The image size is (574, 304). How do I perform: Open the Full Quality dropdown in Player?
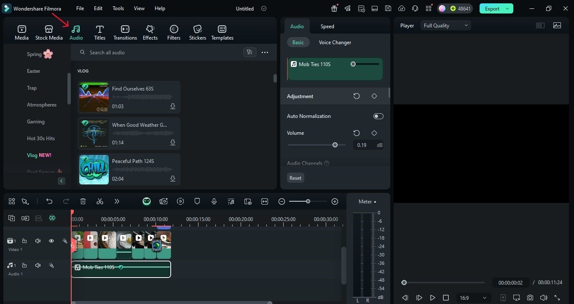click(x=446, y=26)
